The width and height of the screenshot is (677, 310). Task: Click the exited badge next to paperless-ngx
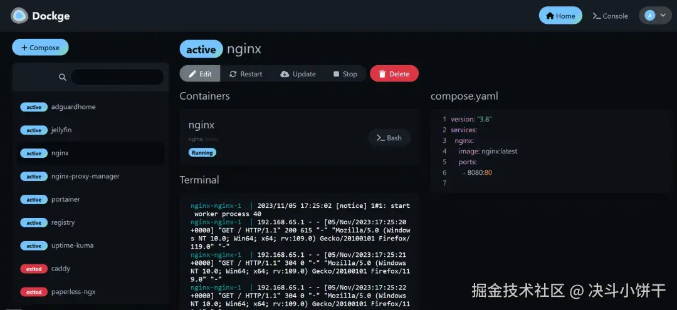tap(34, 292)
